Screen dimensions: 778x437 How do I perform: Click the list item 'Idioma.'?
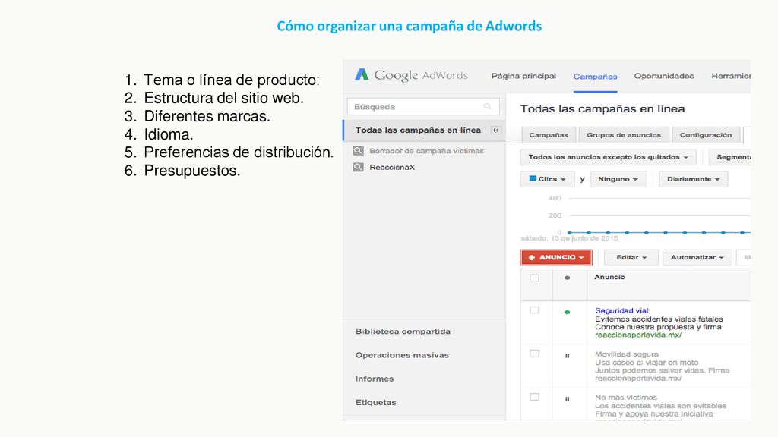click(x=168, y=134)
